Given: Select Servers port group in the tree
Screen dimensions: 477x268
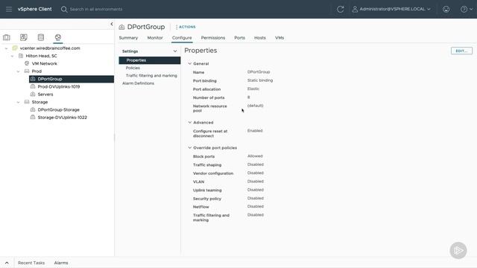Looking at the screenshot, I should click(45, 95).
